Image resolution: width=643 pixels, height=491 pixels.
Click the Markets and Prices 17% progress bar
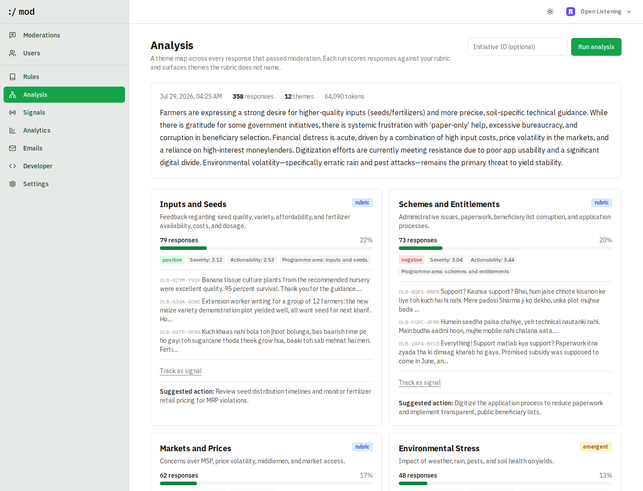tap(266, 483)
